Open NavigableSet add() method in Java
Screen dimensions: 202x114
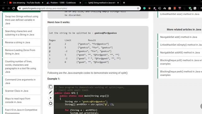179,37
